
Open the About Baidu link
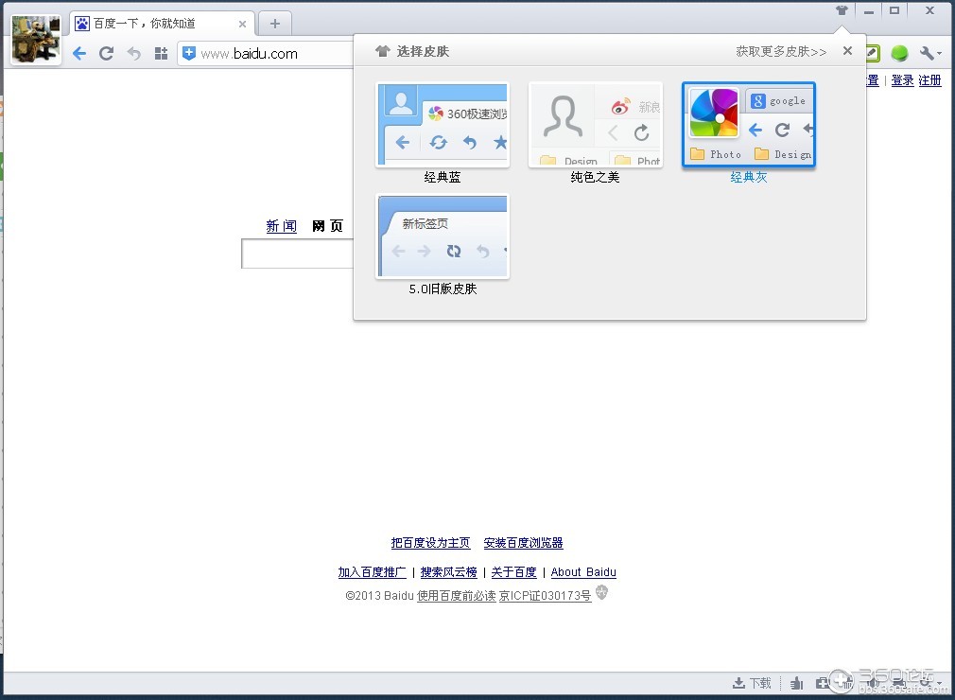(583, 572)
